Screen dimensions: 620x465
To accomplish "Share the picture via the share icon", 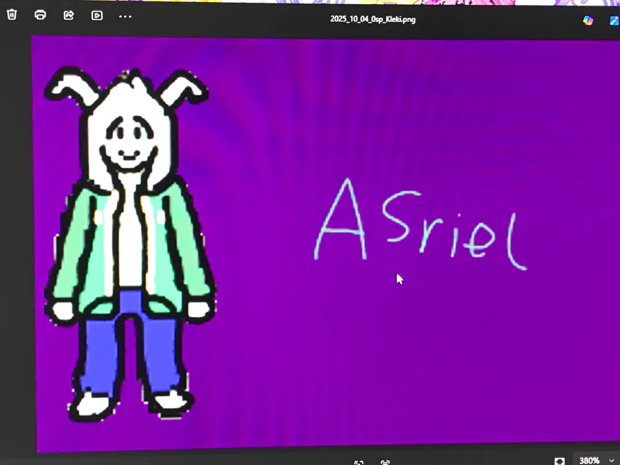I will [x=69, y=15].
